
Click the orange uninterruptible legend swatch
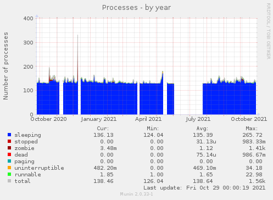(x=9, y=168)
